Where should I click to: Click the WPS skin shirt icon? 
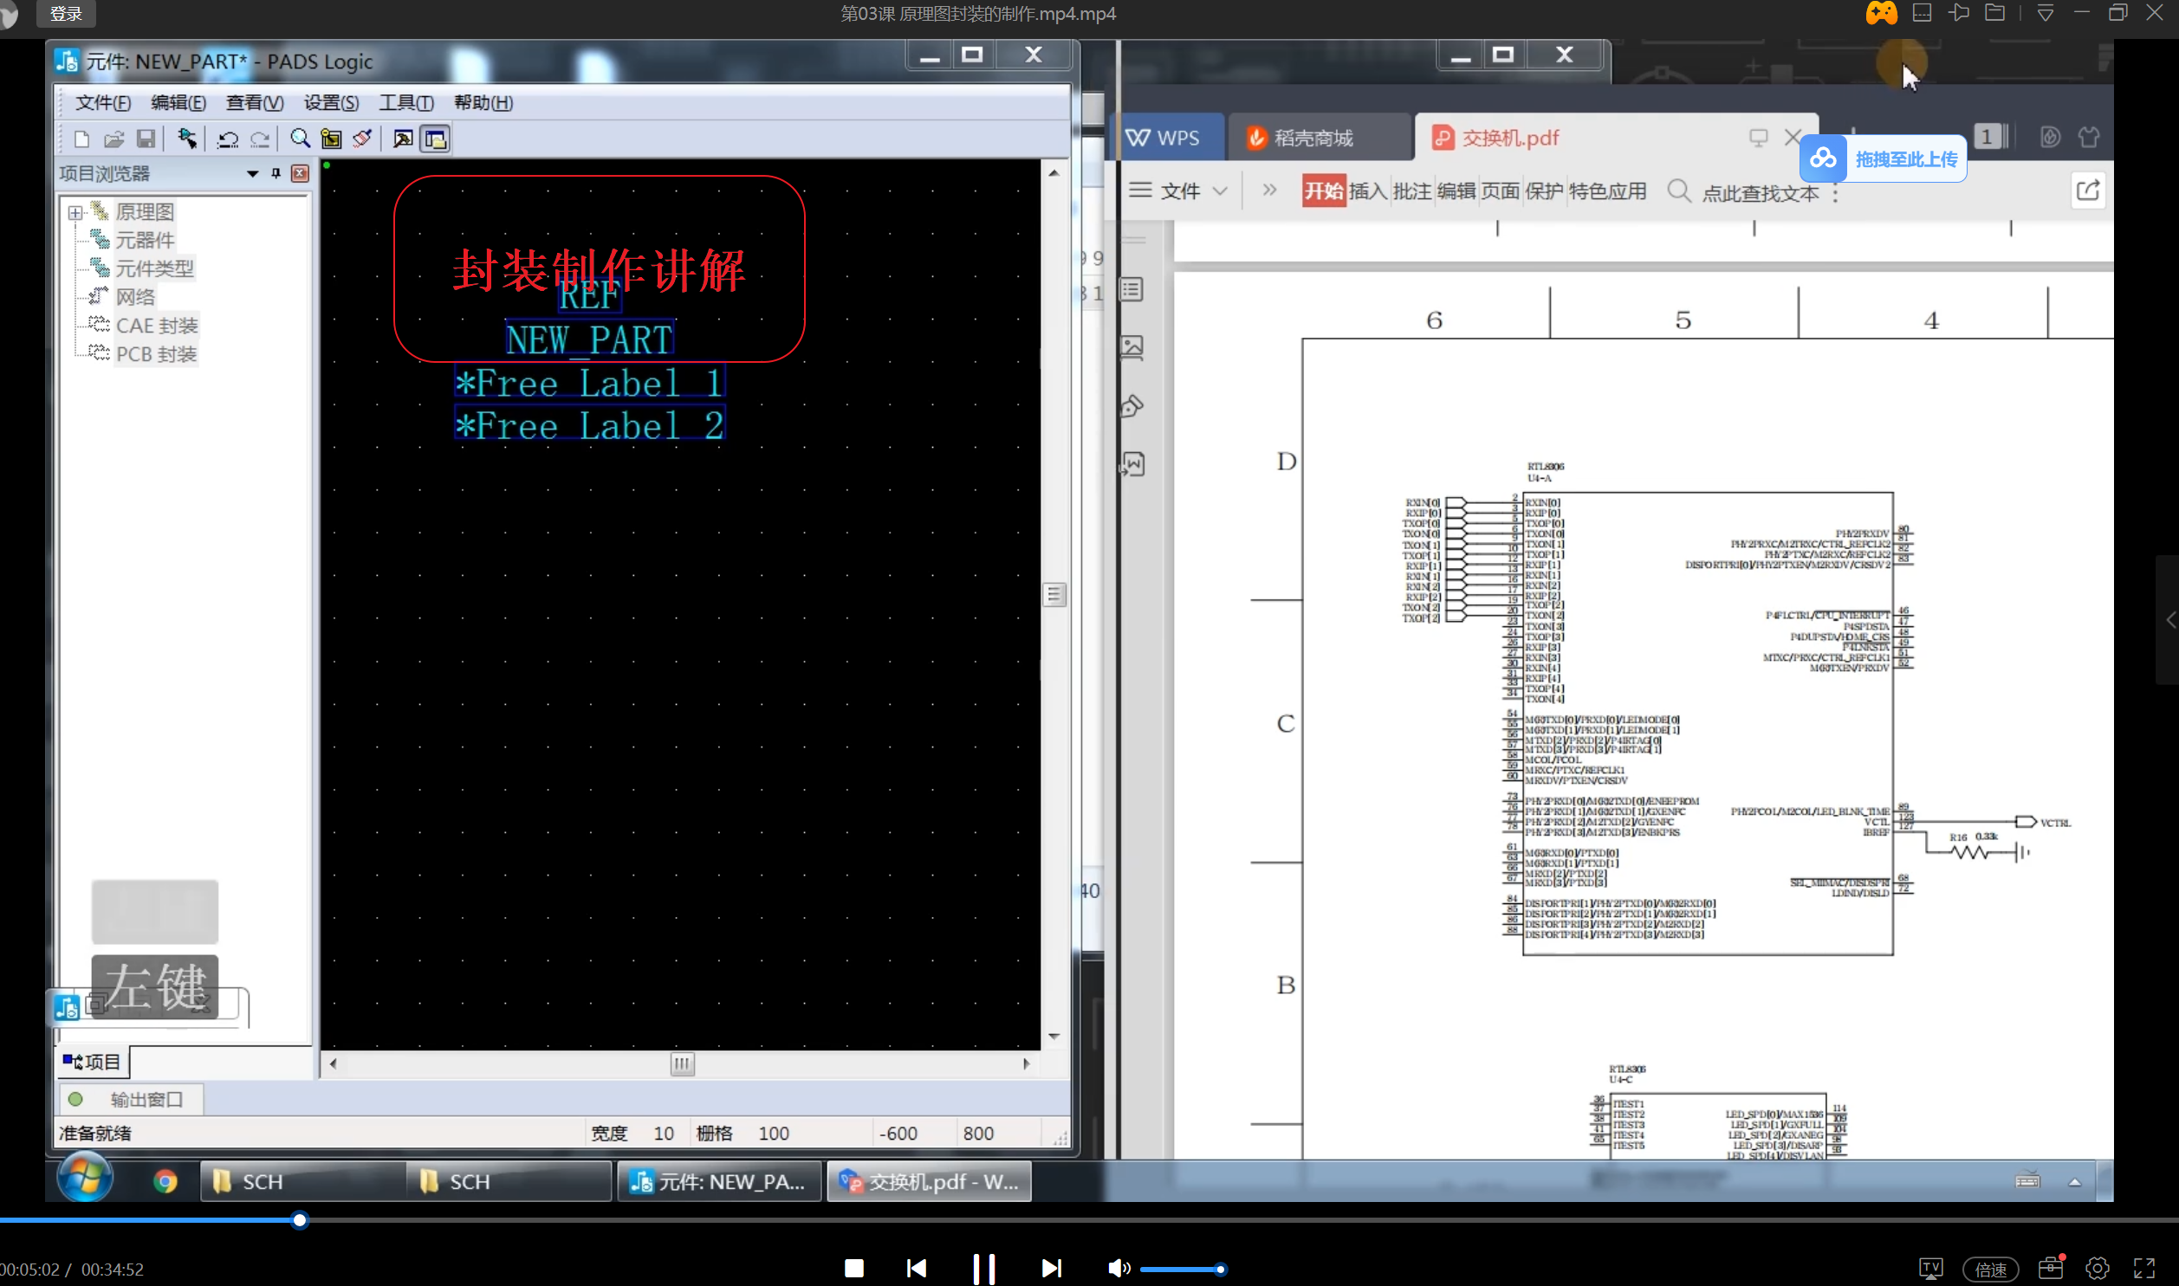point(2089,137)
